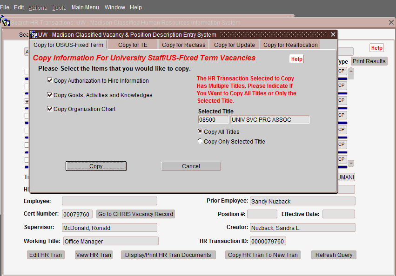Image resolution: width=396 pixels, height=276 pixels.
Task: Click the UNIV SVC PRG ASSOC title field
Action: click(x=270, y=119)
